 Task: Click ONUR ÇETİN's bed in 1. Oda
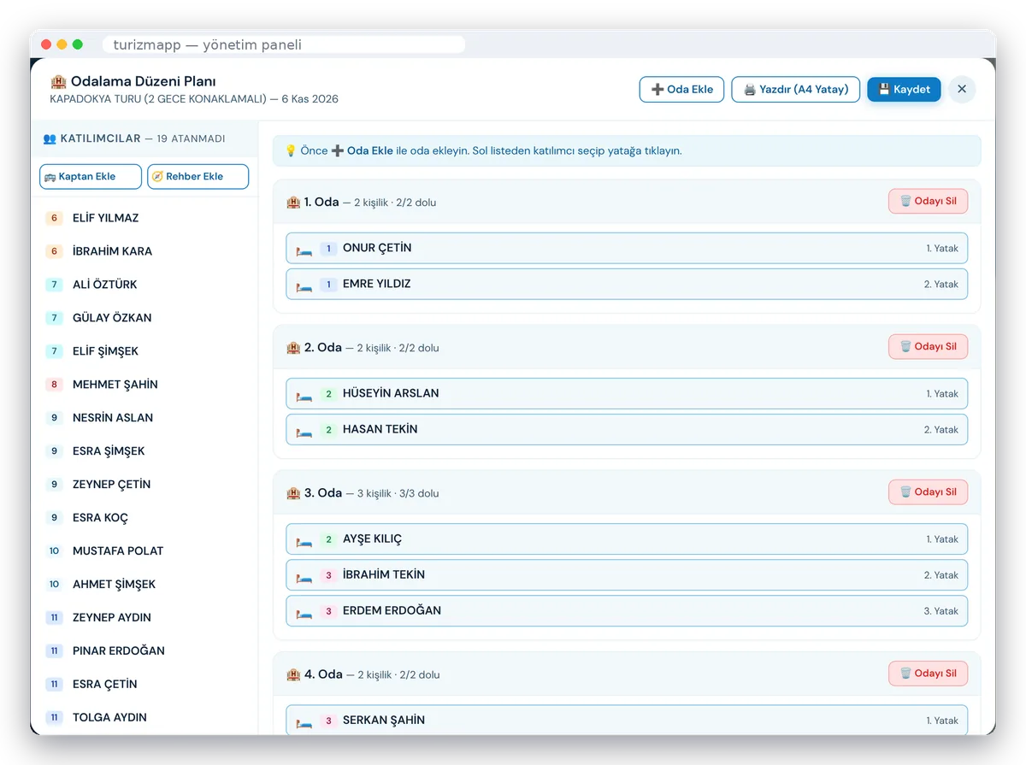(x=627, y=249)
